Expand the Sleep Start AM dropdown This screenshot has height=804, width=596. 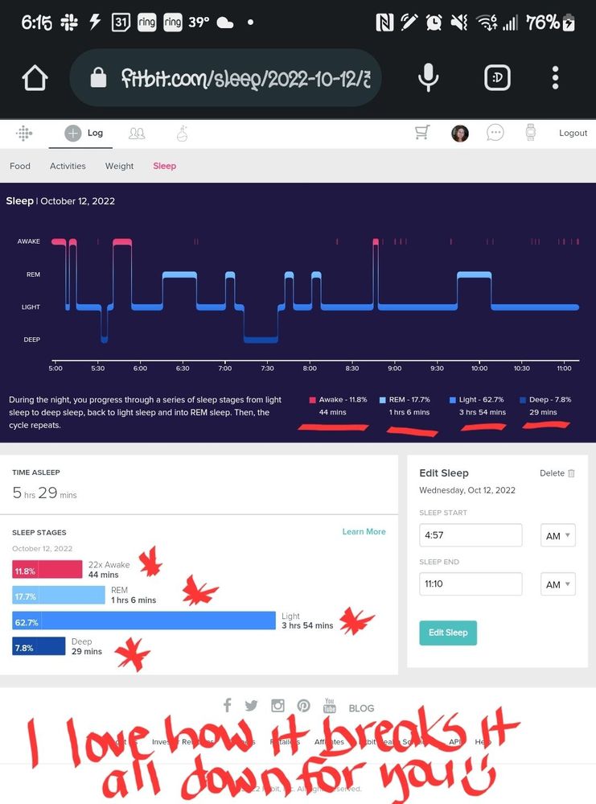click(557, 536)
